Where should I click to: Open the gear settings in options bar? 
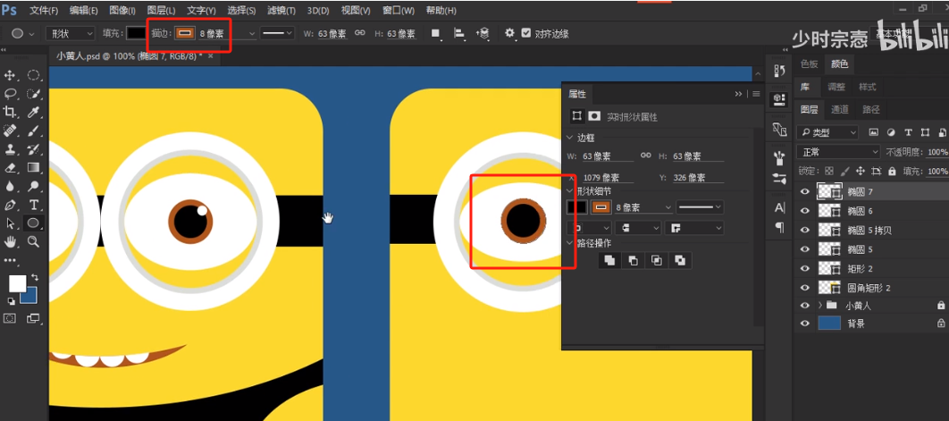coord(509,33)
